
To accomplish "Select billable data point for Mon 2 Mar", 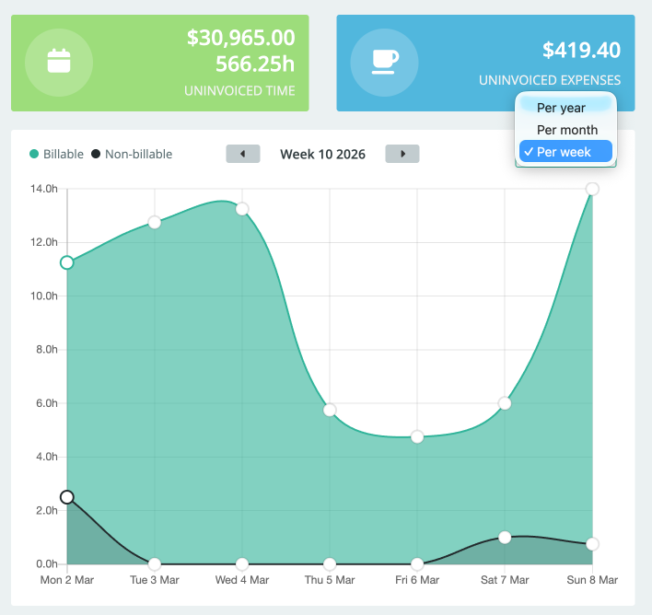I will pyautogui.click(x=67, y=262).
